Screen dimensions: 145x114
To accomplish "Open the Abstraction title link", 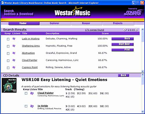I will 28,53.
